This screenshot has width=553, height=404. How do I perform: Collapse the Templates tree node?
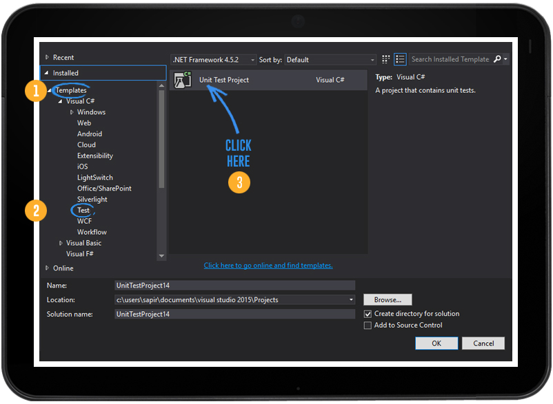click(x=50, y=90)
